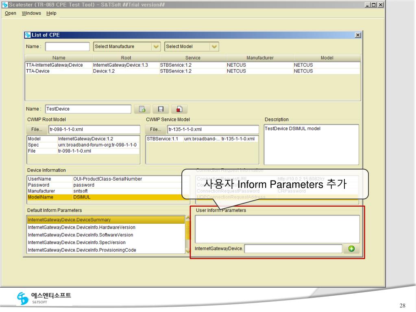Click the File tr-098-1-1-0.xml table row
Image resolution: width=416 pixels, height=312 pixels.
click(83, 151)
